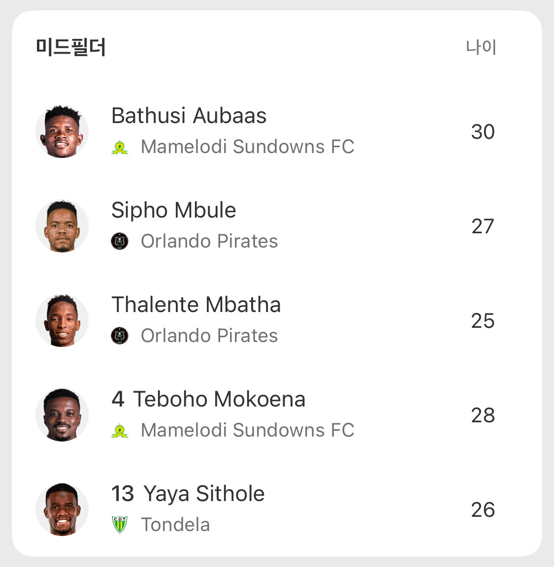Image resolution: width=554 pixels, height=567 pixels.
Task: Open Teboho Mokoena player photo
Action: (x=62, y=415)
